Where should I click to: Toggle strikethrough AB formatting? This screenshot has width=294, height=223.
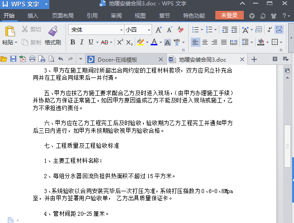tap(104, 43)
